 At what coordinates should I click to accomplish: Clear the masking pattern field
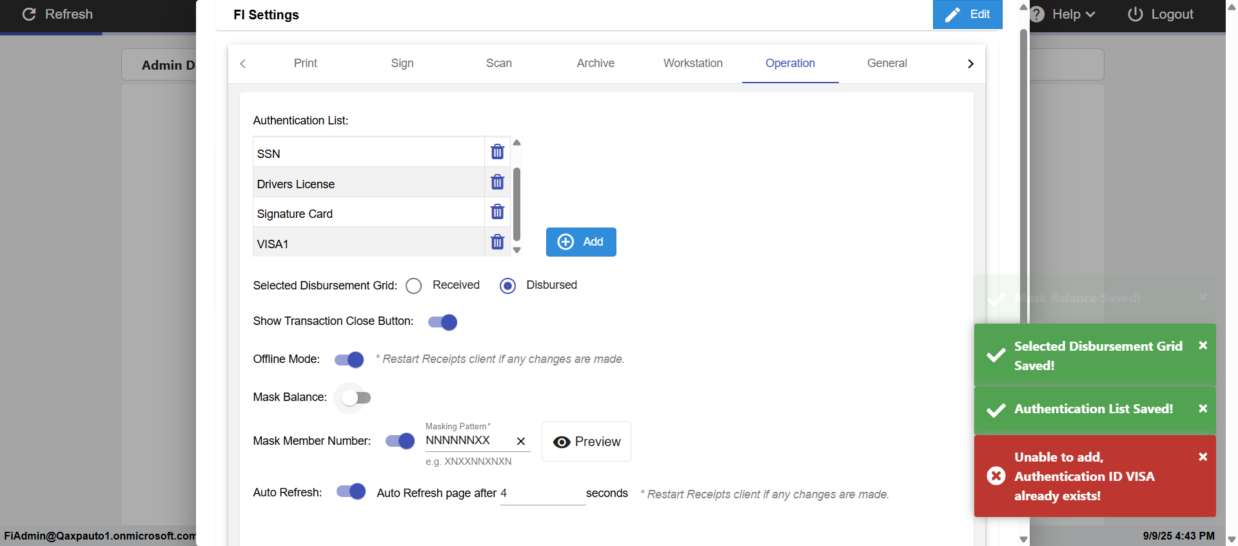(x=521, y=442)
